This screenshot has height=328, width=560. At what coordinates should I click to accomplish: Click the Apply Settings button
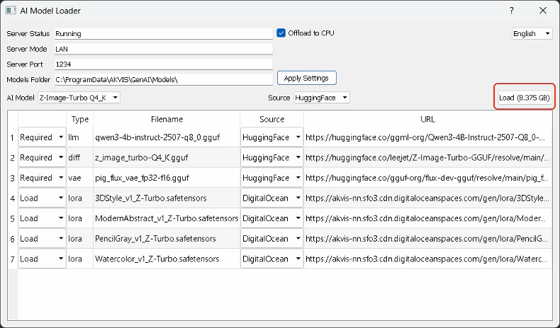coord(306,78)
